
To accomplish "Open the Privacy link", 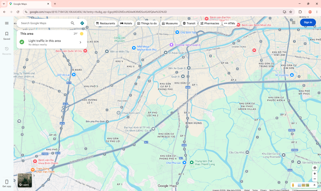I will click(x=263, y=190).
